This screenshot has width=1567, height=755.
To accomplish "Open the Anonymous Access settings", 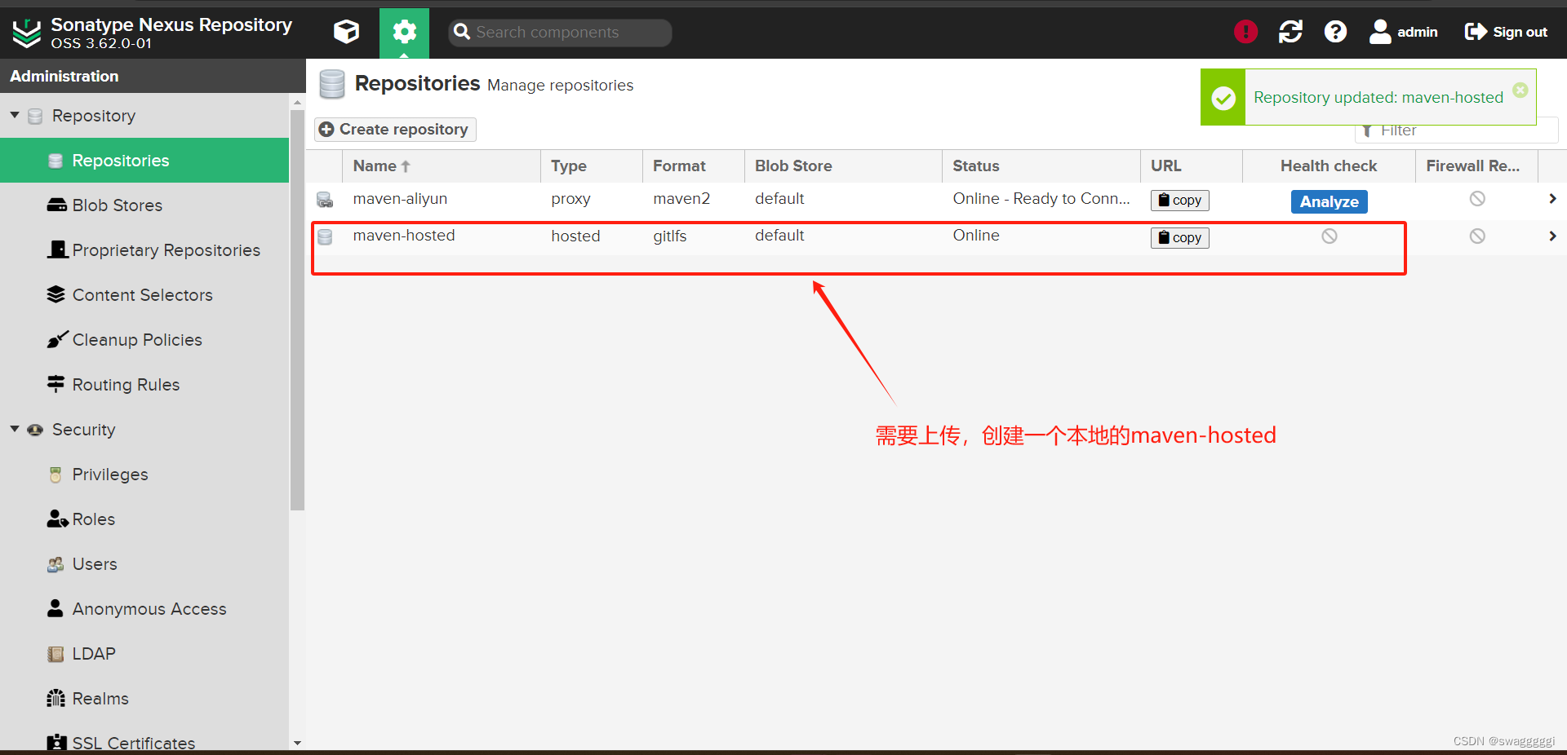I will pos(149,608).
